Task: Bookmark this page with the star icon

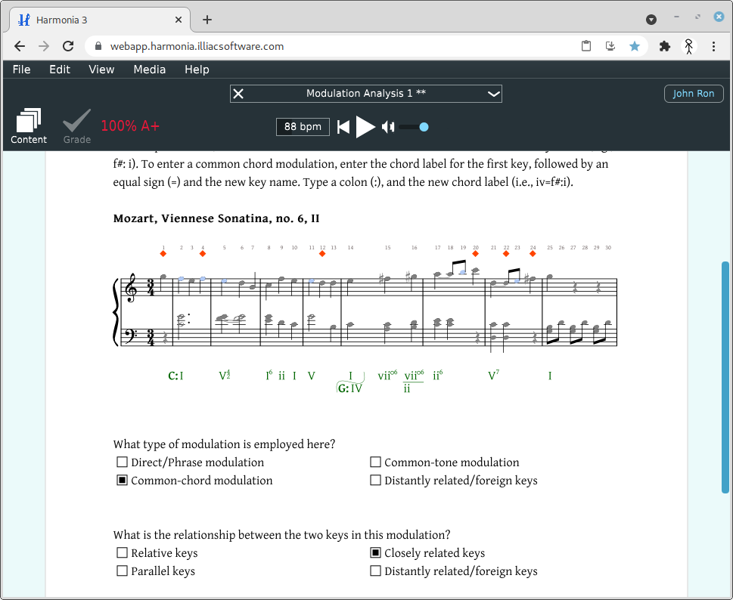Action: [635, 46]
